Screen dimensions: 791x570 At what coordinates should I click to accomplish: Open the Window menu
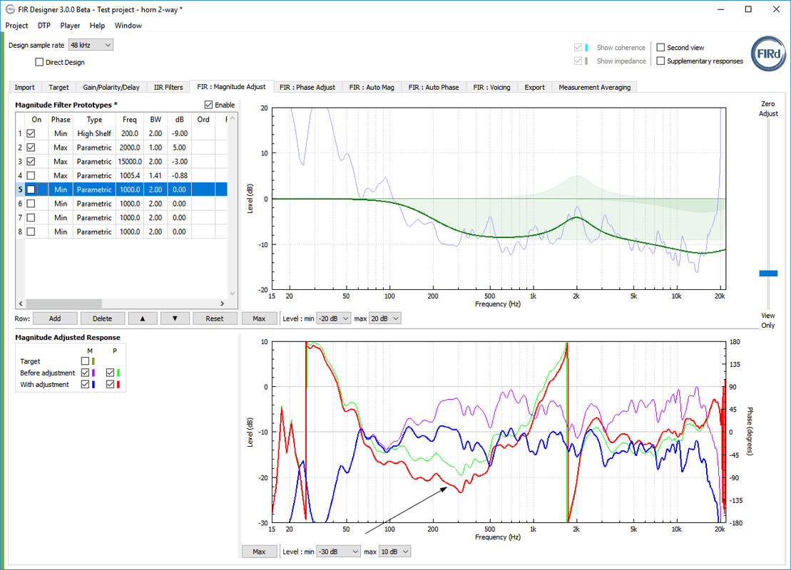point(128,25)
